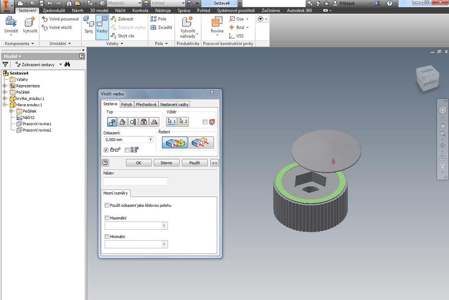449x300 pixels.
Task: Open the Zjednodušit ribbon tab
Action: (x=54, y=11)
